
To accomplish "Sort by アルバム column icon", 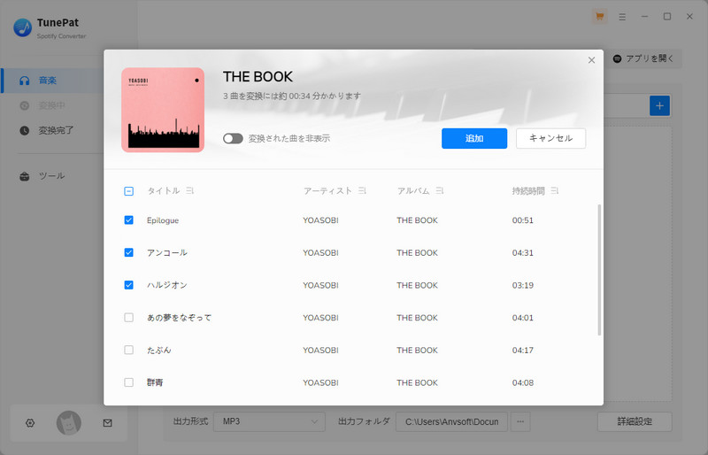I will click(x=439, y=190).
